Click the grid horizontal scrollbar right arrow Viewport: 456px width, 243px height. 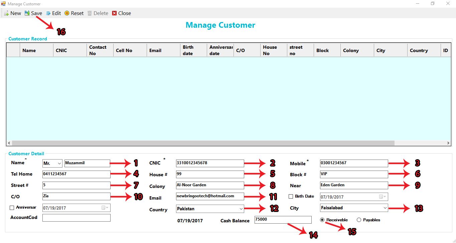click(448, 143)
